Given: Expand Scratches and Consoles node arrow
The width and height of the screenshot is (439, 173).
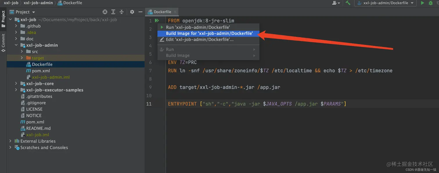Looking at the screenshot, I should click(x=10, y=147).
